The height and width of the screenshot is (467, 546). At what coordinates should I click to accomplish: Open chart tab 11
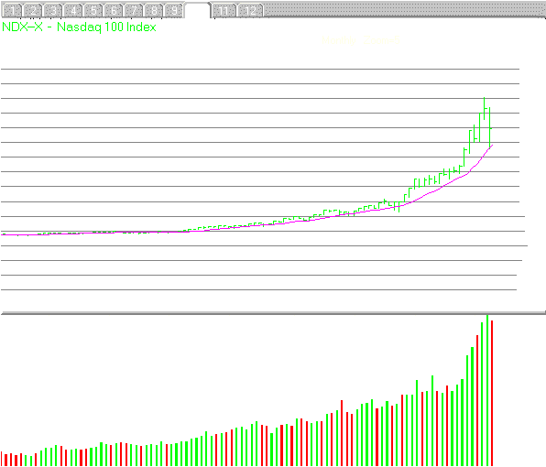[224, 10]
